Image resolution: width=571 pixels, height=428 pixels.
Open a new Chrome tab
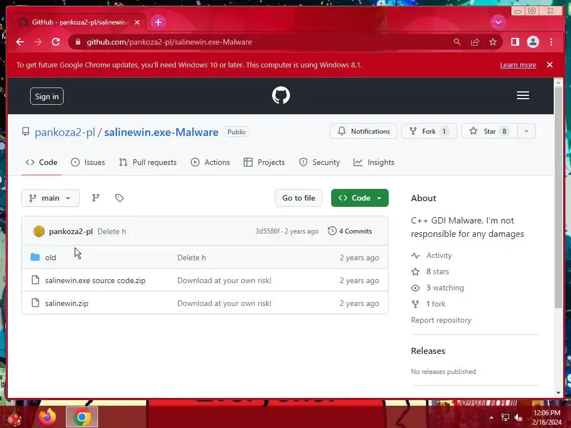158,22
